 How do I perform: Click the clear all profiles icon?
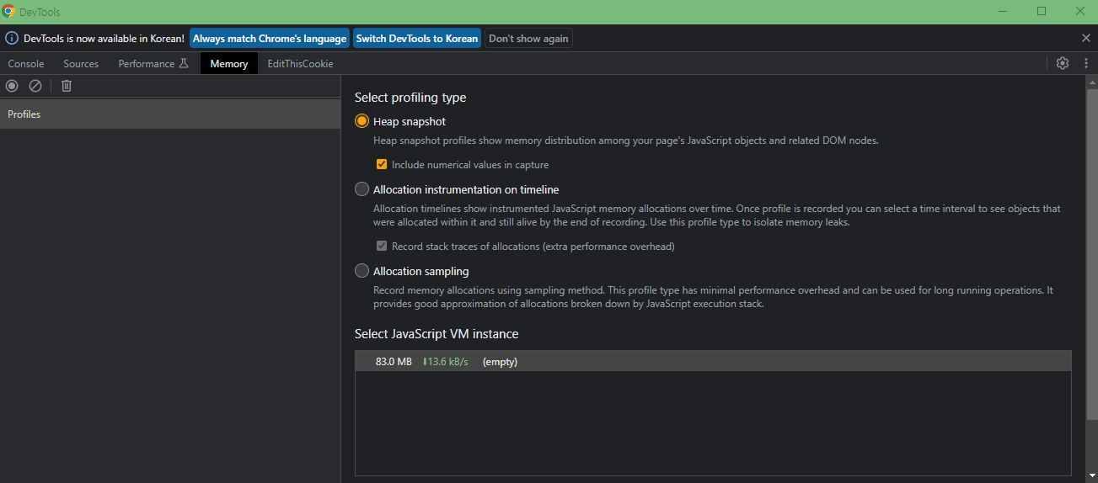click(35, 86)
